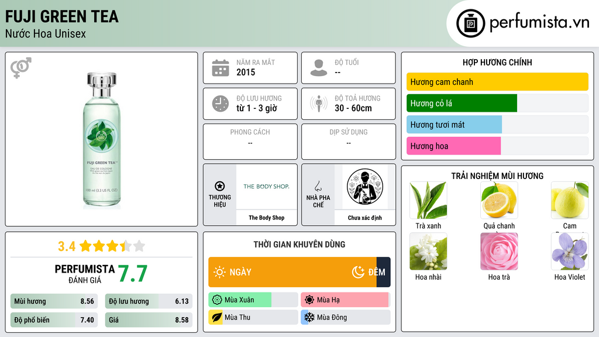Click the sillage body icon beside Độ toả hương
This screenshot has width=599, height=337.
pyautogui.click(x=319, y=104)
